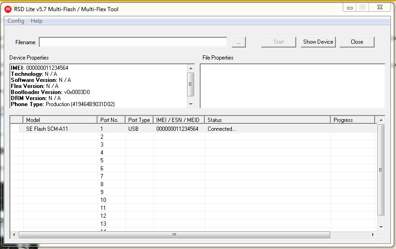Click the Port No. column header
The width and height of the screenshot is (396, 249).
click(x=111, y=120)
